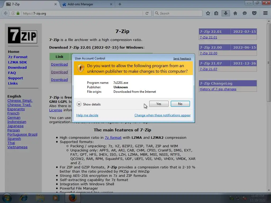Click the Firefox back arrow button

tap(6, 13)
